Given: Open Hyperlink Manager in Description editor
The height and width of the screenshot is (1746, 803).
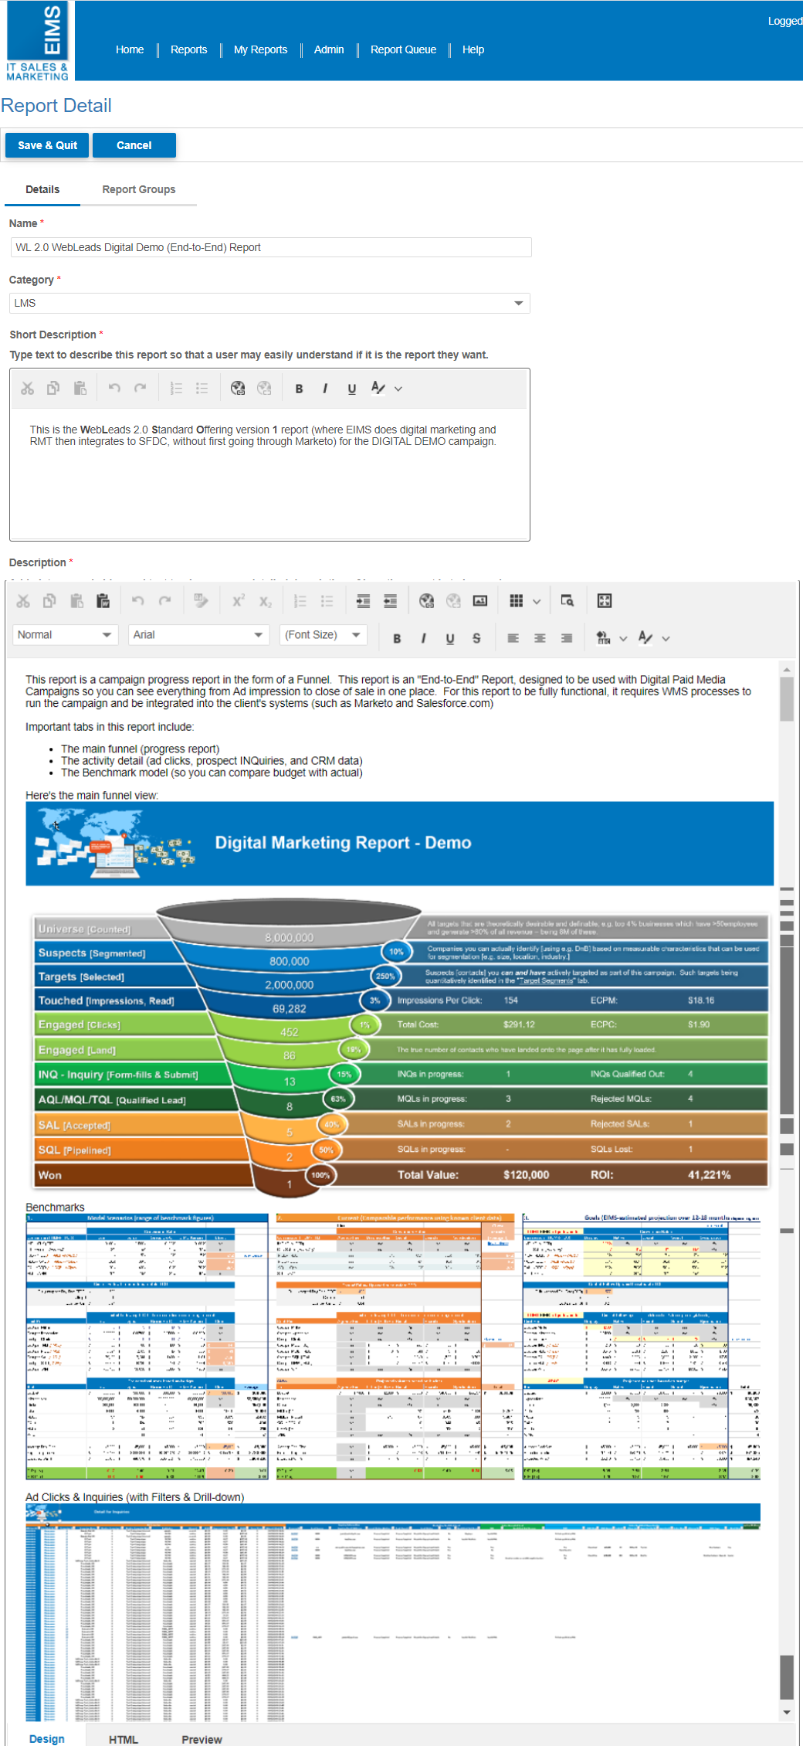Looking at the screenshot, I should point(426,601).
